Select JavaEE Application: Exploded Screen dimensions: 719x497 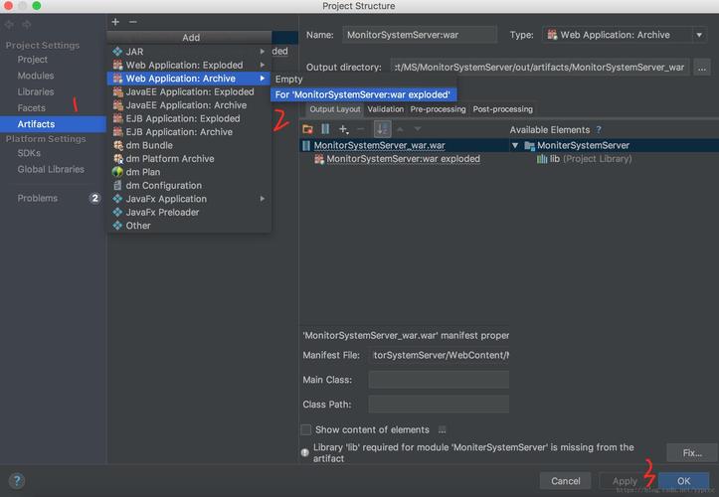tap(189, 91)
